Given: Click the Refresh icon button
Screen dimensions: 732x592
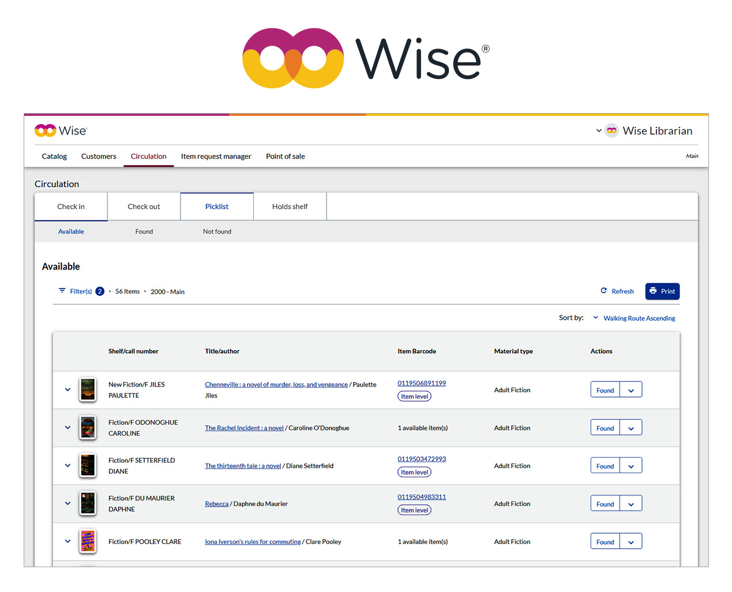Looking at the screenshot, I should (x=604, y=291).
